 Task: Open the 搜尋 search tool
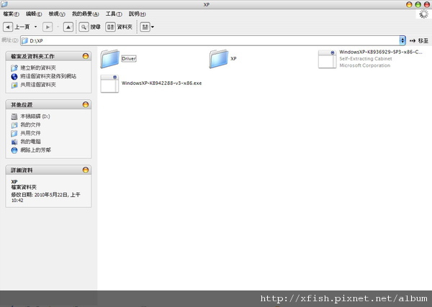pos(89,27)
